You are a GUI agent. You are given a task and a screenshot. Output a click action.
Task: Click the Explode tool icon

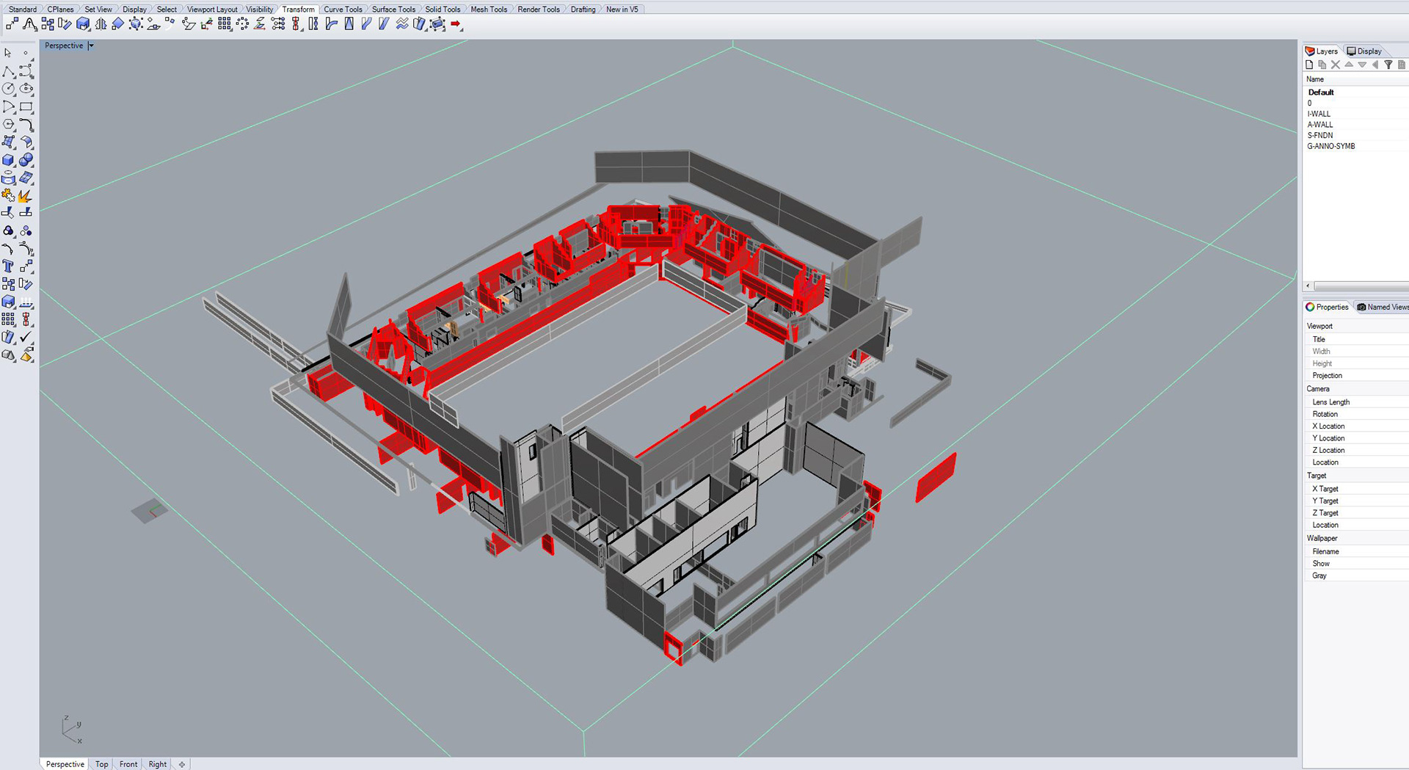click(x=26, y=196)
